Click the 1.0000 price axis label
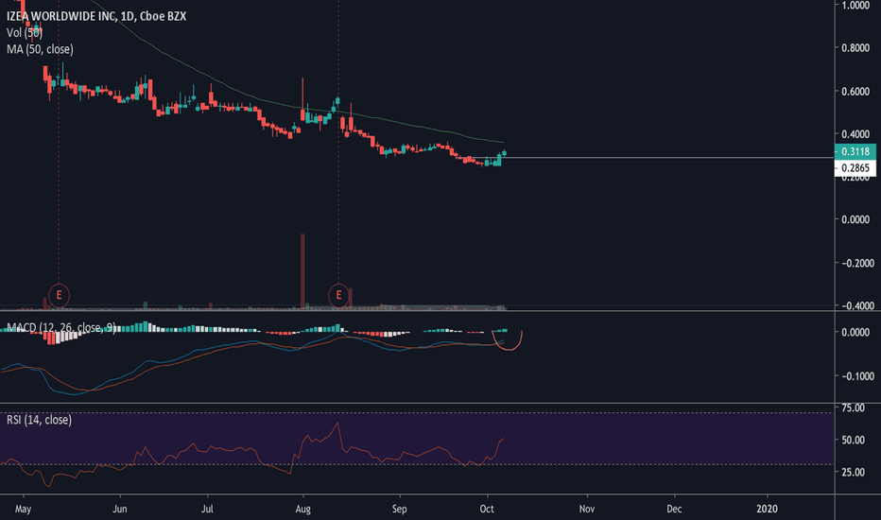The height and width of the screenshot is (520, 881). point(855,5)
